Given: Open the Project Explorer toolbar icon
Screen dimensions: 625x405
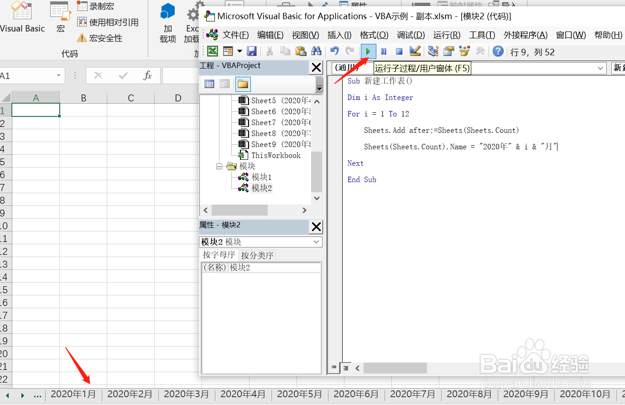Looking at the screenshot, I should click(x=433, y=51).
